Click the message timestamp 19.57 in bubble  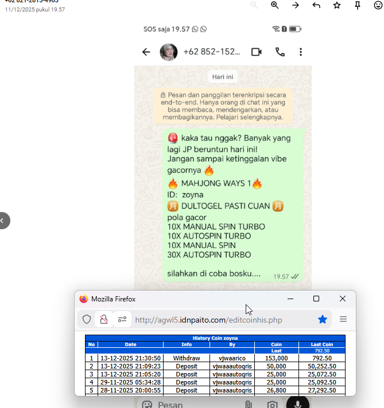tap(281, 277)
